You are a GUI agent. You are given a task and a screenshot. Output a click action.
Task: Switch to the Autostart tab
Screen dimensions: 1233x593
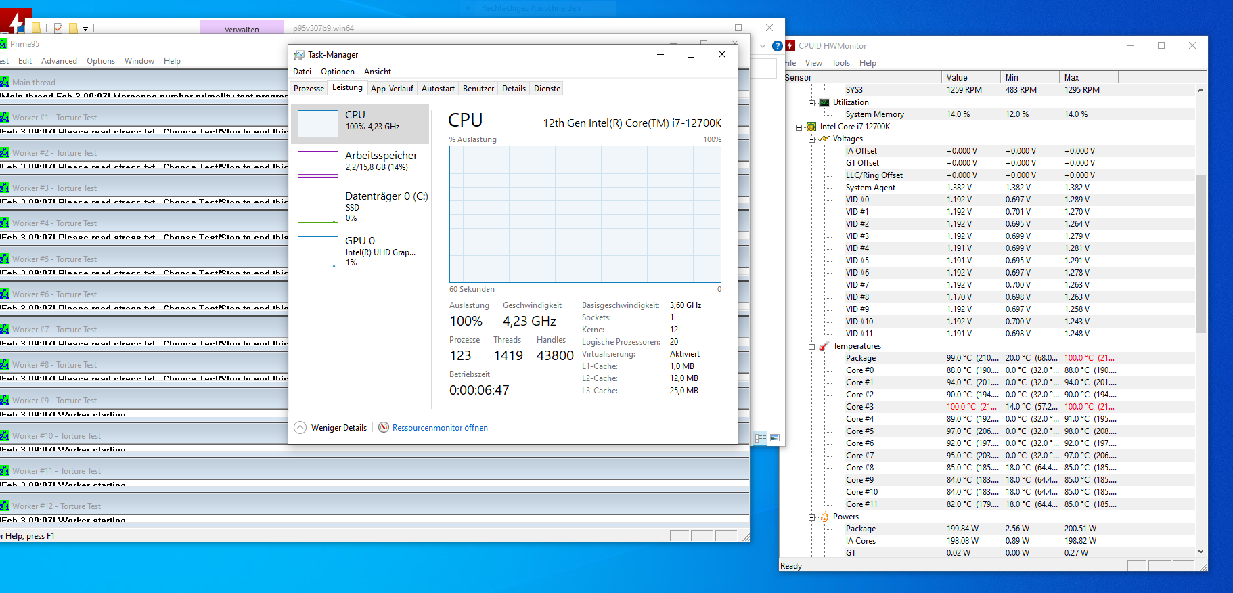[x=438, y=89]
